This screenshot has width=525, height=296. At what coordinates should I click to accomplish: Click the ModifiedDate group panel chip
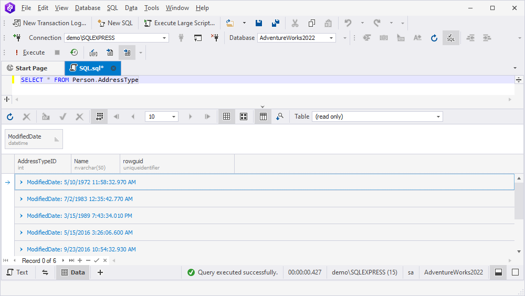tap(34, 139)
